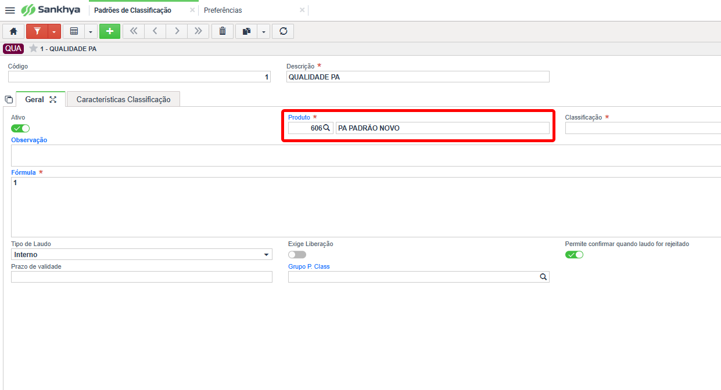Apply the red filter button

coord(37,31)
